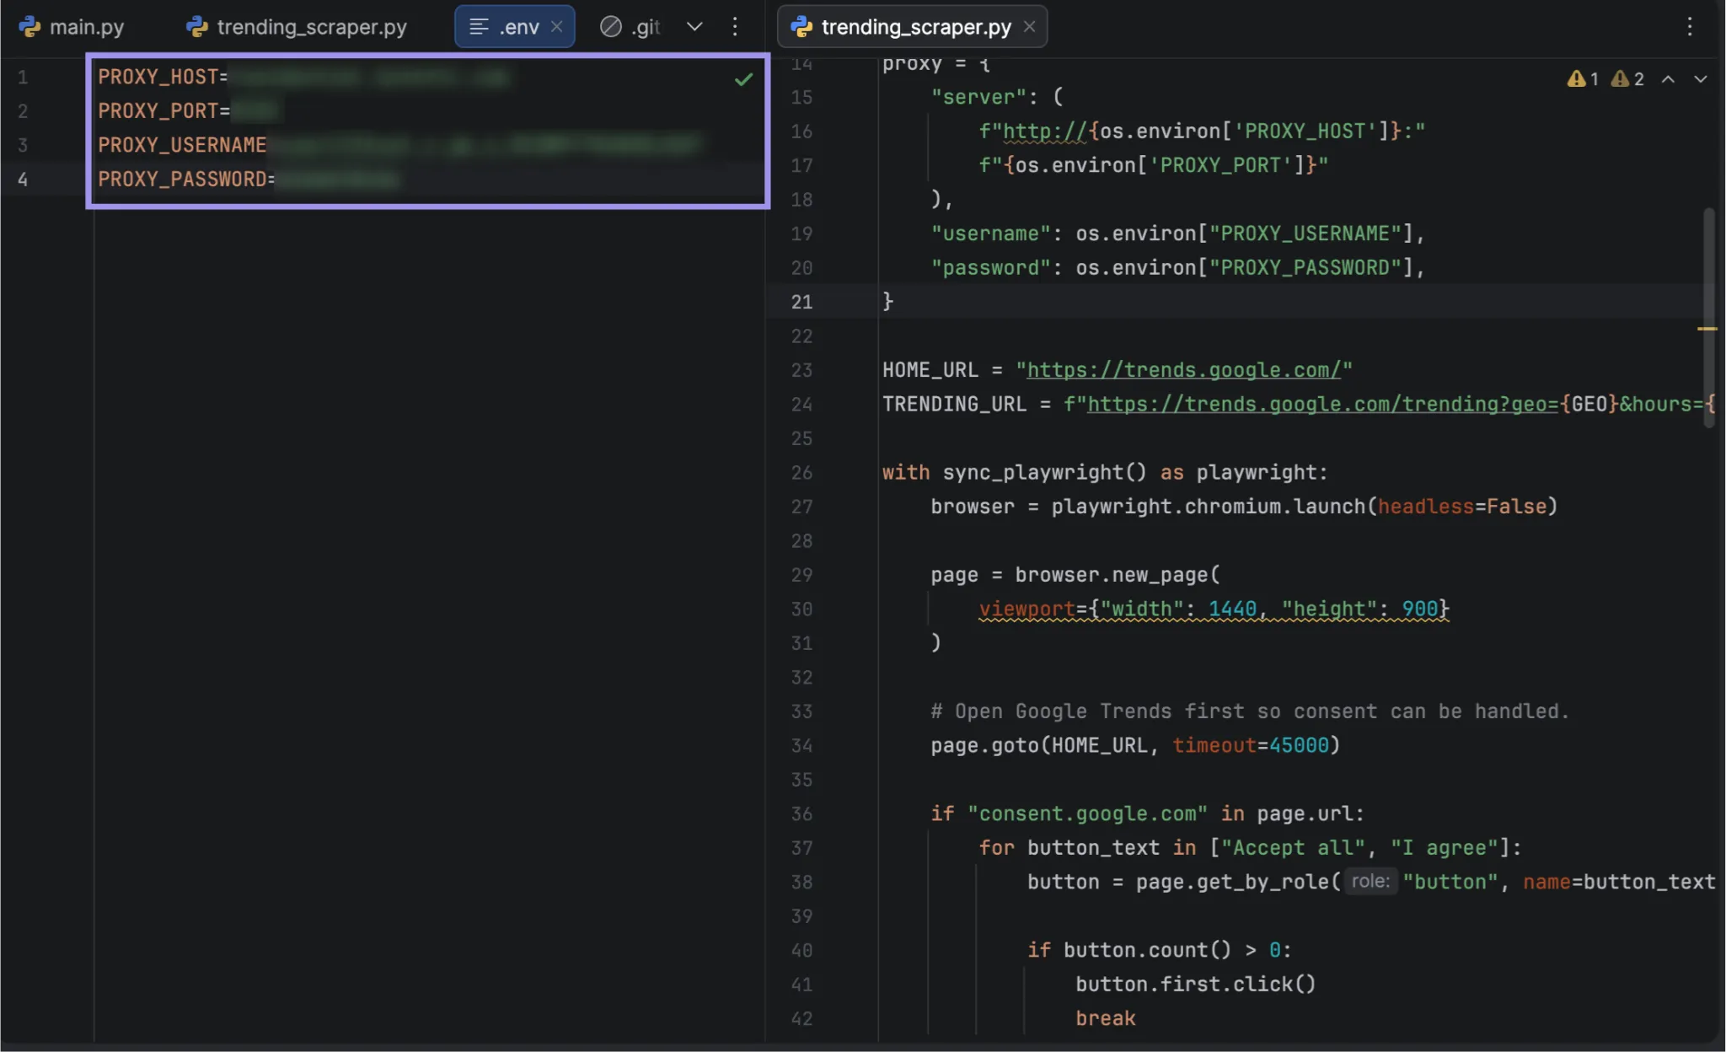Click the closing brace on line 21

click(887, 302)
